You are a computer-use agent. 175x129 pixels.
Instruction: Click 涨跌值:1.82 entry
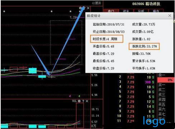[141, 39]
